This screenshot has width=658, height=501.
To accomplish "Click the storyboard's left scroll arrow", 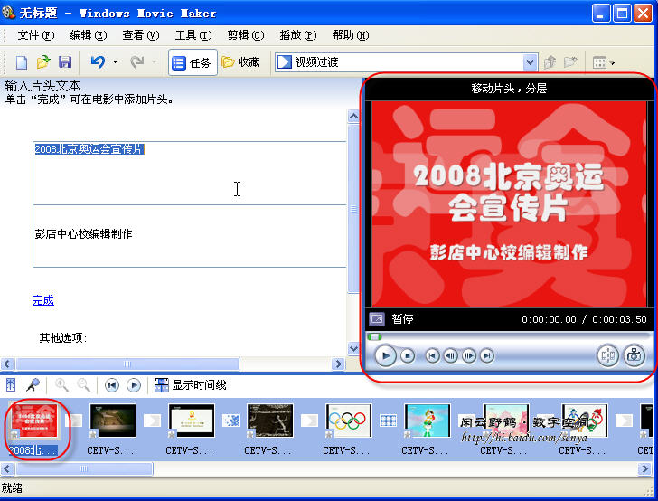I will tap(7, 468).
